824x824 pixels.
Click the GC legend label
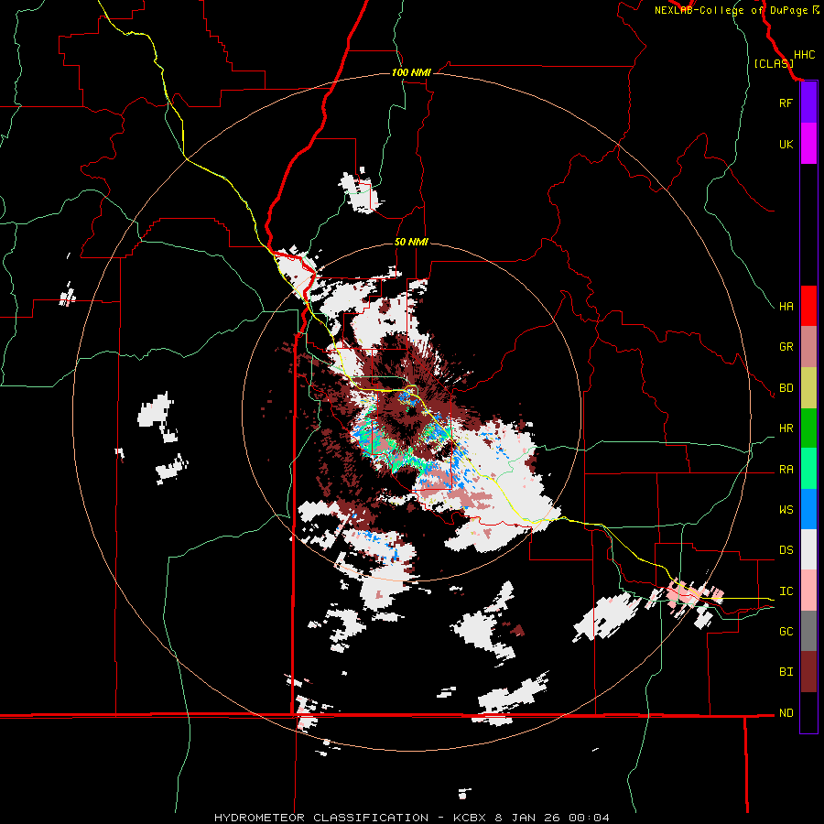(786, 632)
